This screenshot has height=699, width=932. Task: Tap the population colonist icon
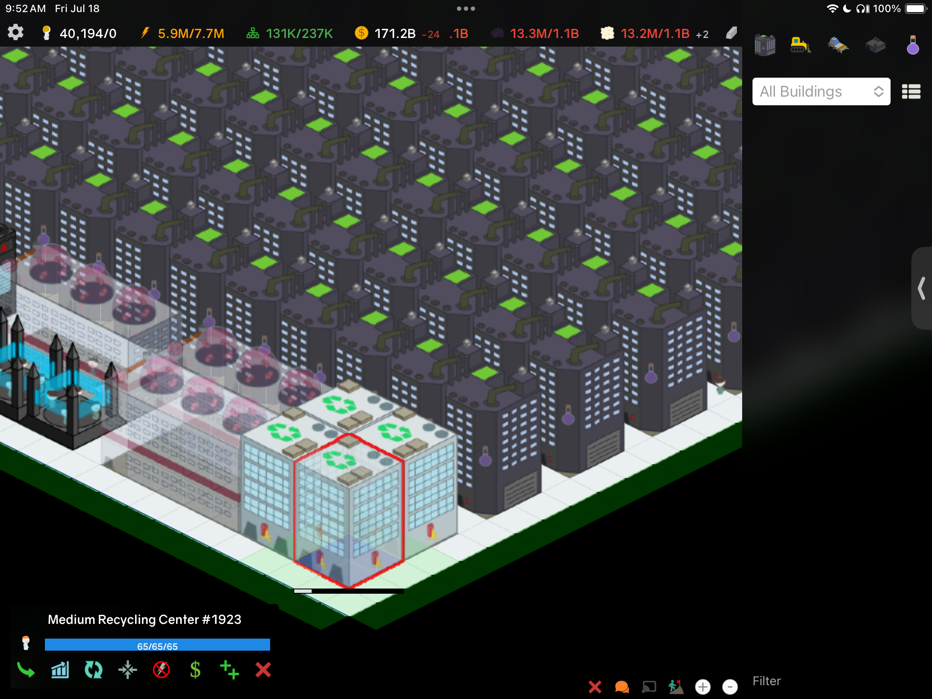point(46,33)
